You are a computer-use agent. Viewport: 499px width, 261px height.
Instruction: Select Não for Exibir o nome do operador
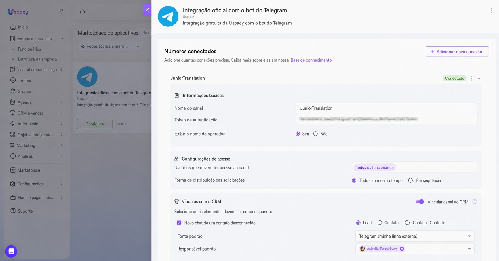click(x=315, y=134)
